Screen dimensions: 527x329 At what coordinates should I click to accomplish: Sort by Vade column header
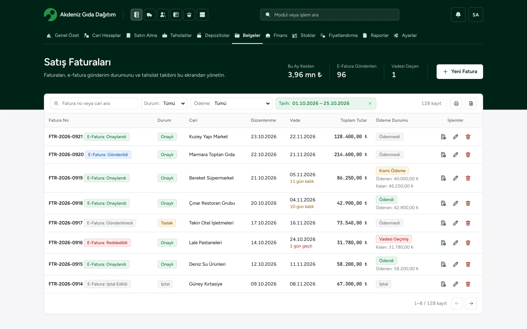click(x=295, y=120)
